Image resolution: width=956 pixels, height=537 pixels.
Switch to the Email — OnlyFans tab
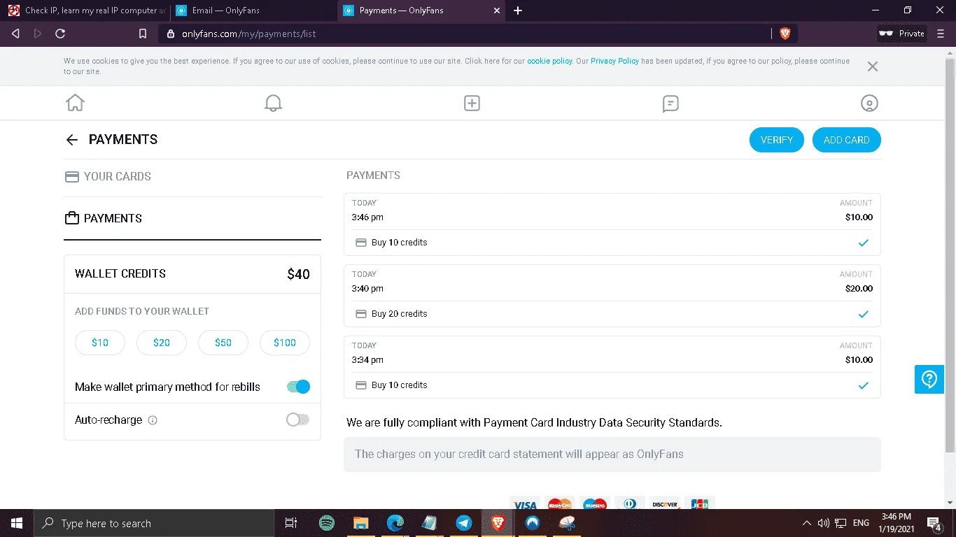[x=253, y=10]
